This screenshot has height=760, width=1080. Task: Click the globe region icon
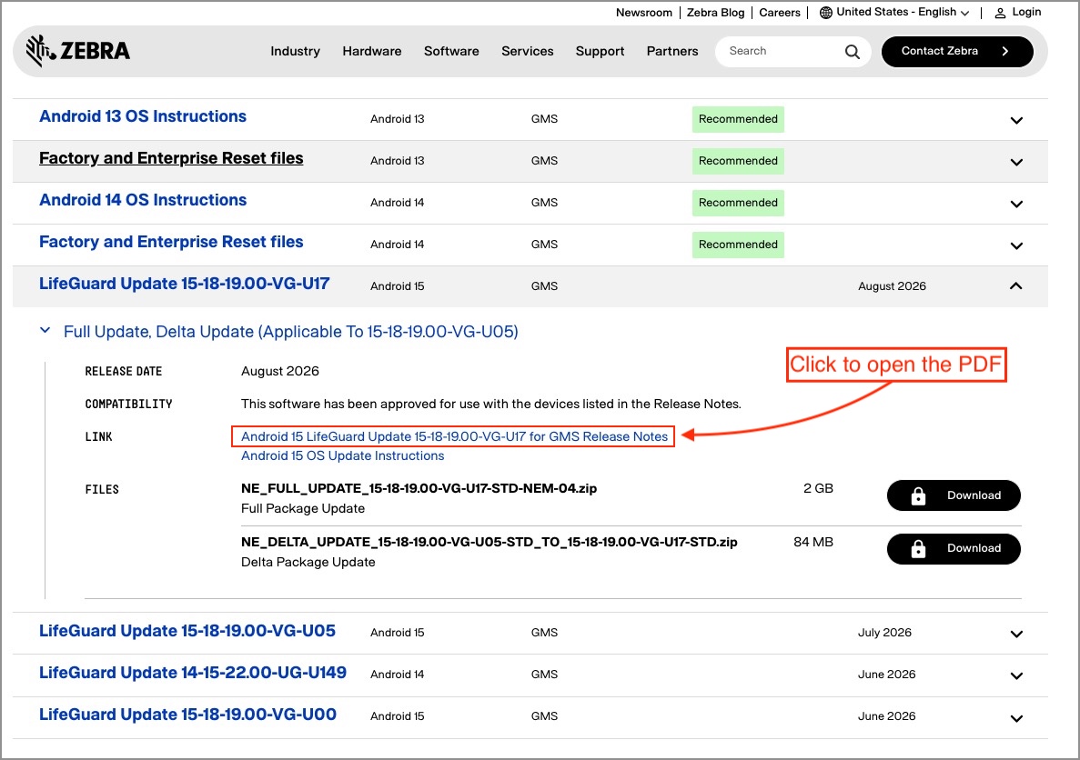(826, 13)
